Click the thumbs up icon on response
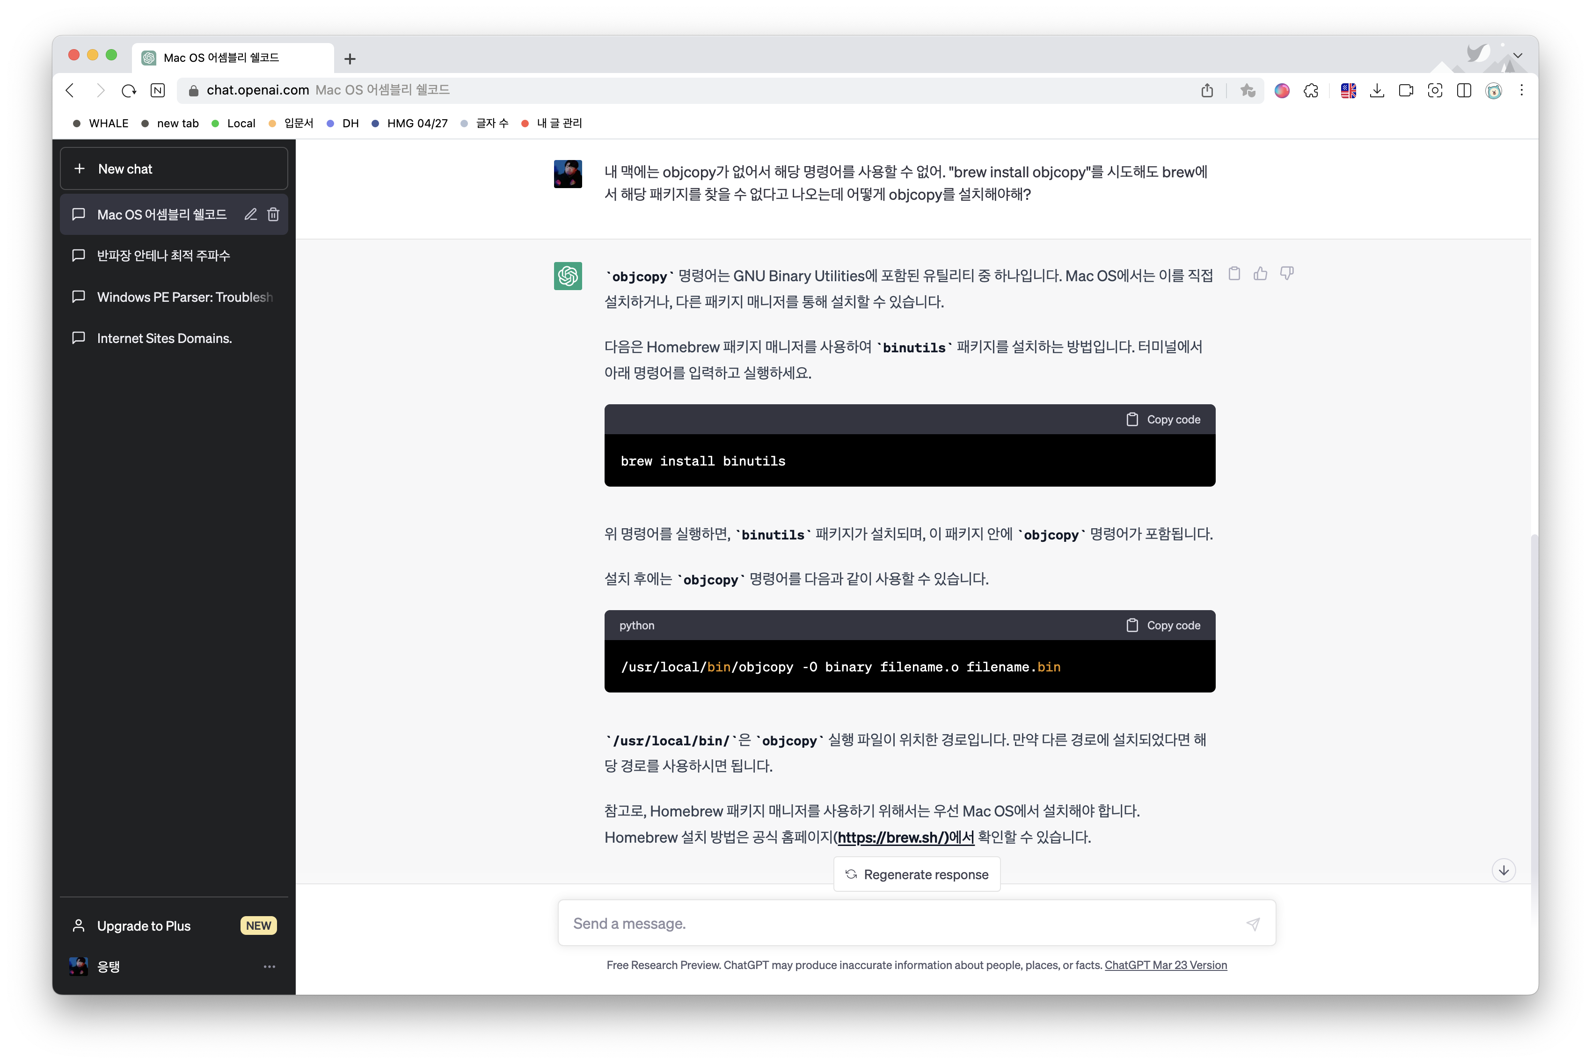Screen dimensions: 1591x1064 pos(1261,273)
